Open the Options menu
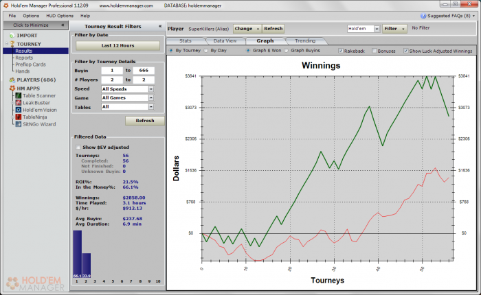481x295 pixels. (31, 16)
